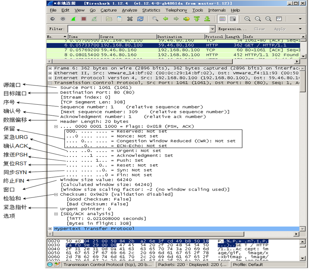Expand the Ethernet II tree node
This screenshot has height=269, width=309.
click(50, 73)
